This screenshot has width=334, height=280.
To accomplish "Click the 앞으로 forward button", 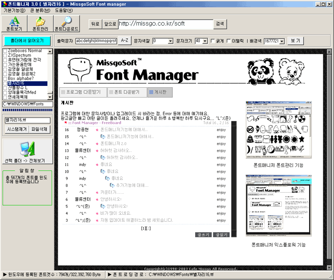I will [x=110, y=24].
